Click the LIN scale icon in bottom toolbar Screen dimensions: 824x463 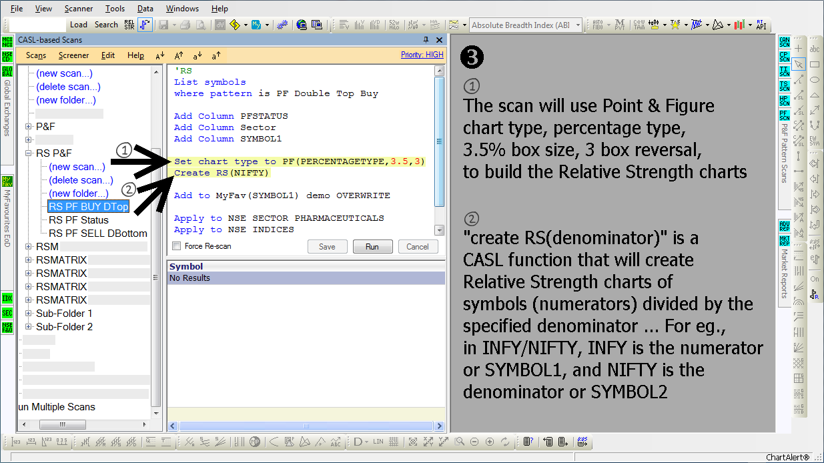378,442
